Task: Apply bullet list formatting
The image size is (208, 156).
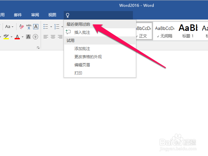Action: [x=46, y=27]
